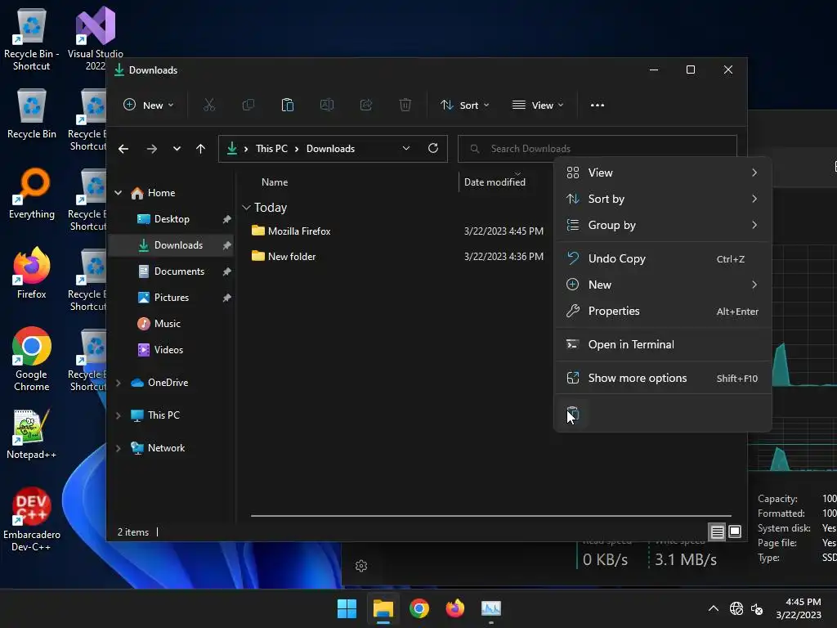The width and height of the screenshot is (837, 628).
Task: Select Desktop in navigation pane
Action: (x=171, y=219)
